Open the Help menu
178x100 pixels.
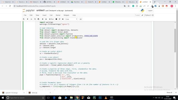point(74,15)
